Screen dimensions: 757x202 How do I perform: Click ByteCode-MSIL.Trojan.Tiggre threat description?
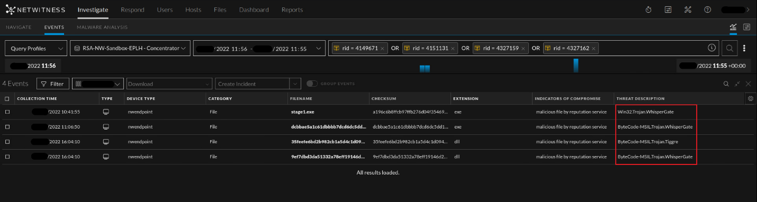coord(648,142)
